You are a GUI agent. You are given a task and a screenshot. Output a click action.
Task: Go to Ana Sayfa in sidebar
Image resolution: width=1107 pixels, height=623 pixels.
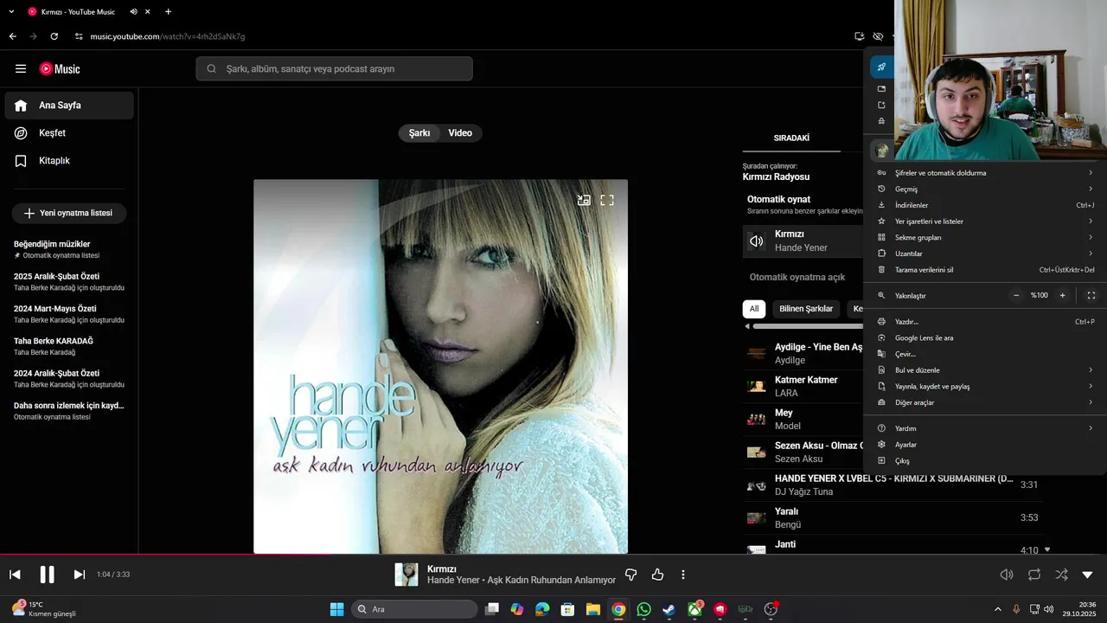coord(69,106)
